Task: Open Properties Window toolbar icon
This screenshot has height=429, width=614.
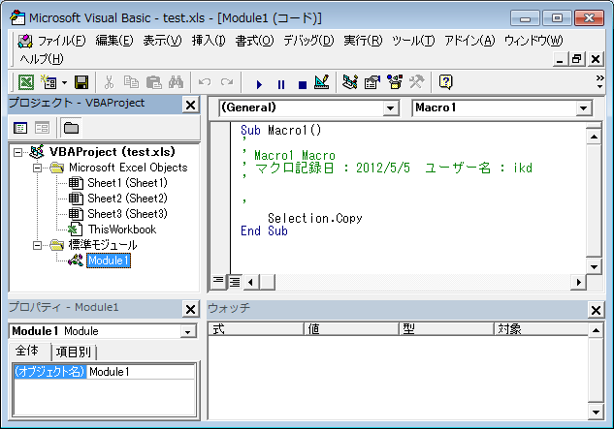Action: pos(372,82)
